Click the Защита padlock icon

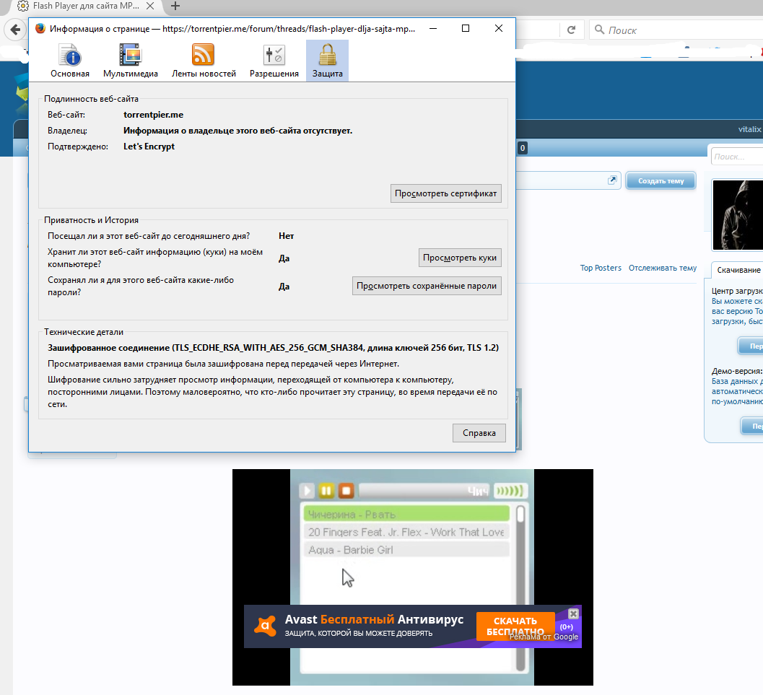[x=327, y=55]
